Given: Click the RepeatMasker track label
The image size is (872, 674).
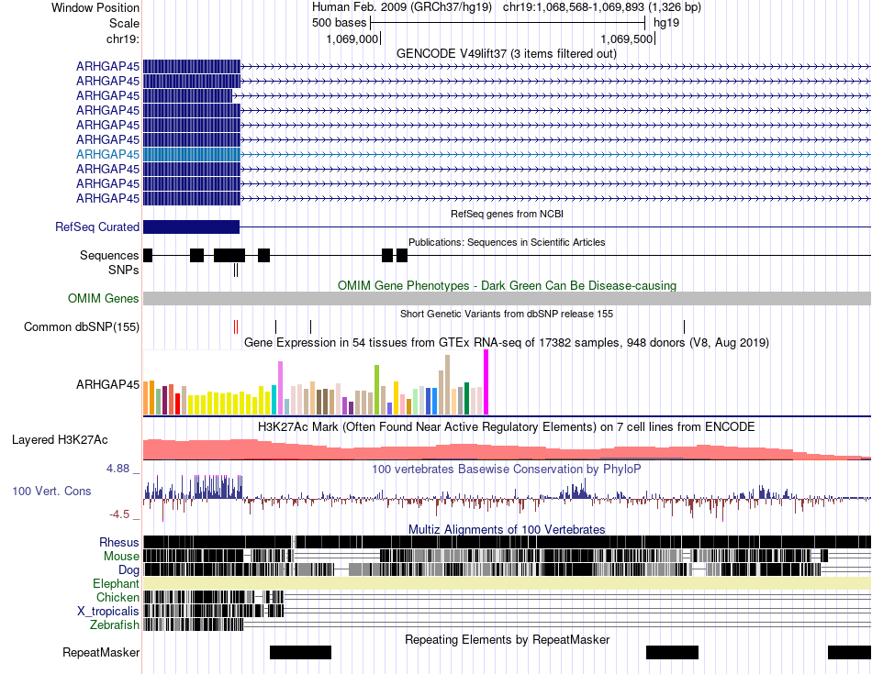Looking at the screenshot, I should [x=101, y=652].
